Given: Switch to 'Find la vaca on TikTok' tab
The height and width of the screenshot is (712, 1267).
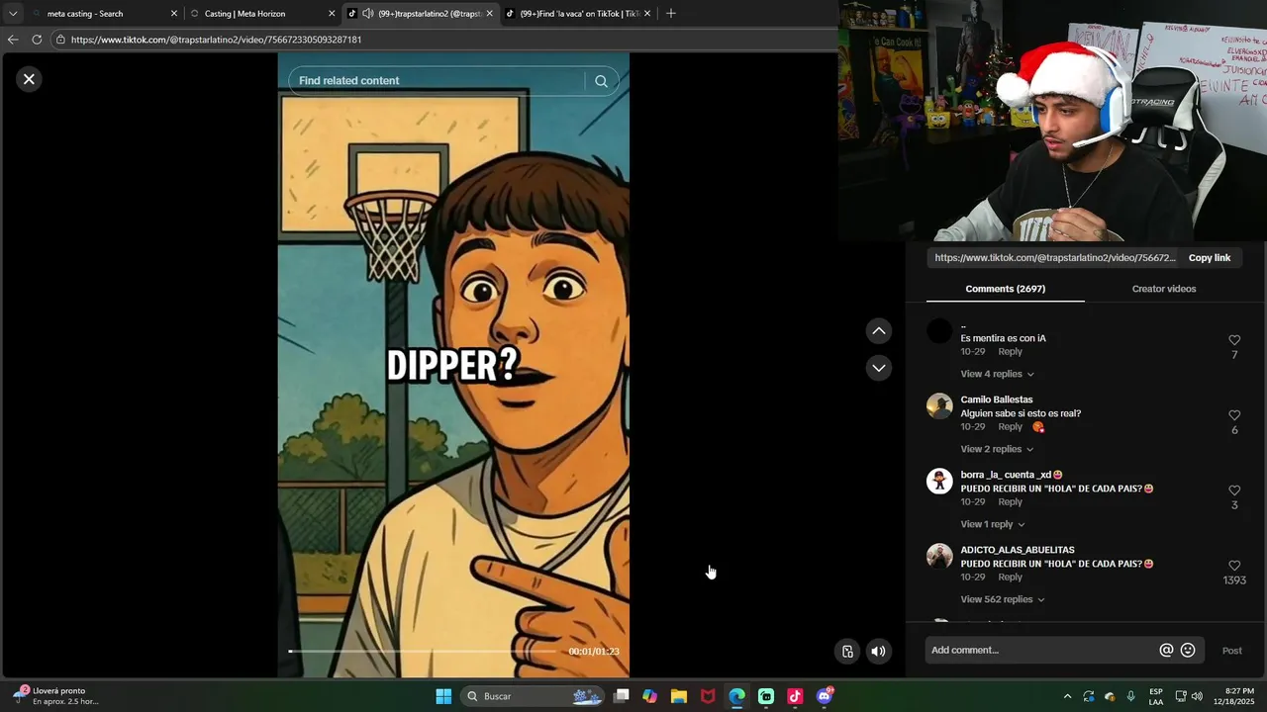Looking at the screenshot, I should (x=579, y=14).
